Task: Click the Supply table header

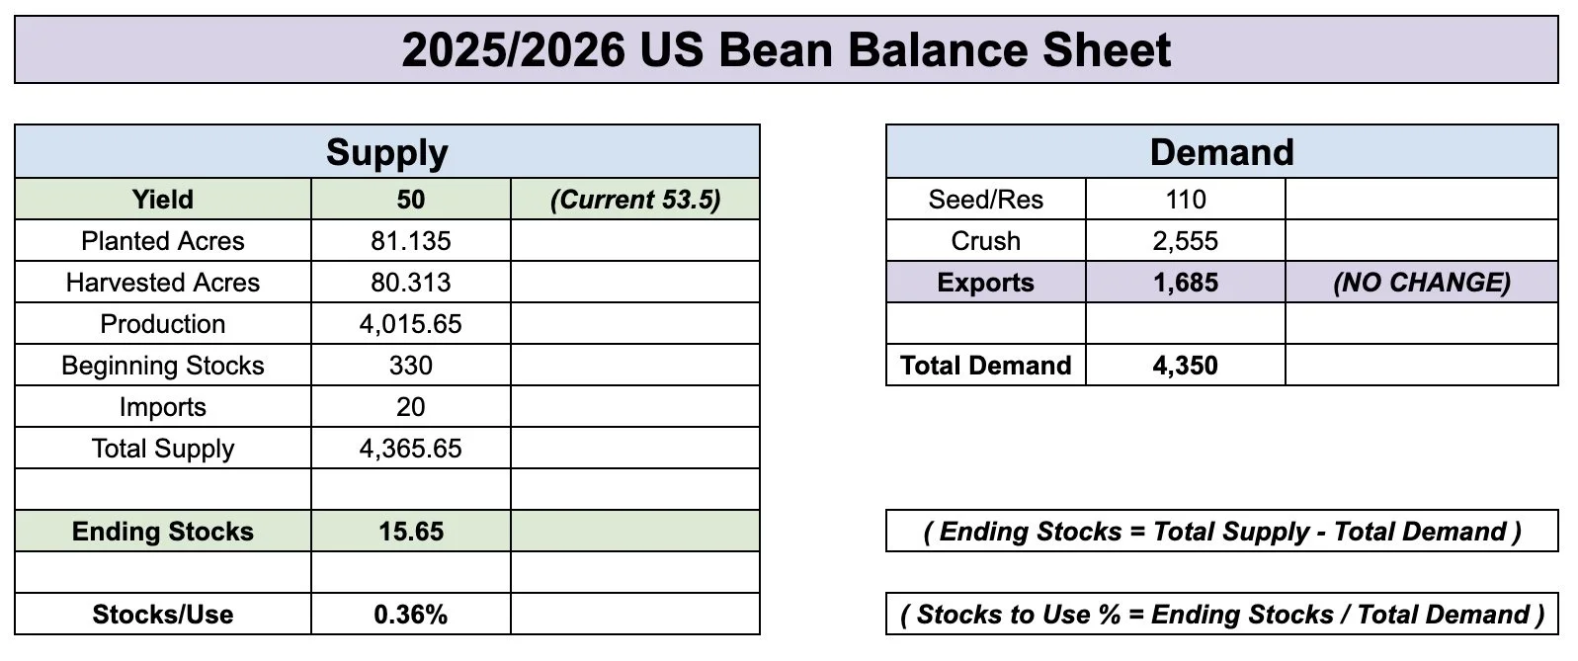Action: pos(387,152)
